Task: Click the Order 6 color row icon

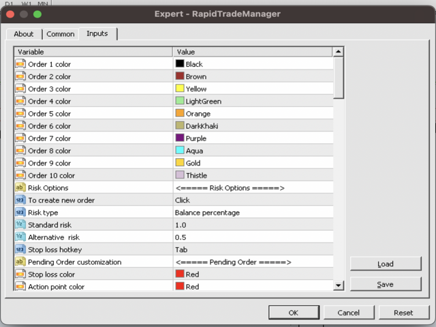Action: [x=20, y=125]
